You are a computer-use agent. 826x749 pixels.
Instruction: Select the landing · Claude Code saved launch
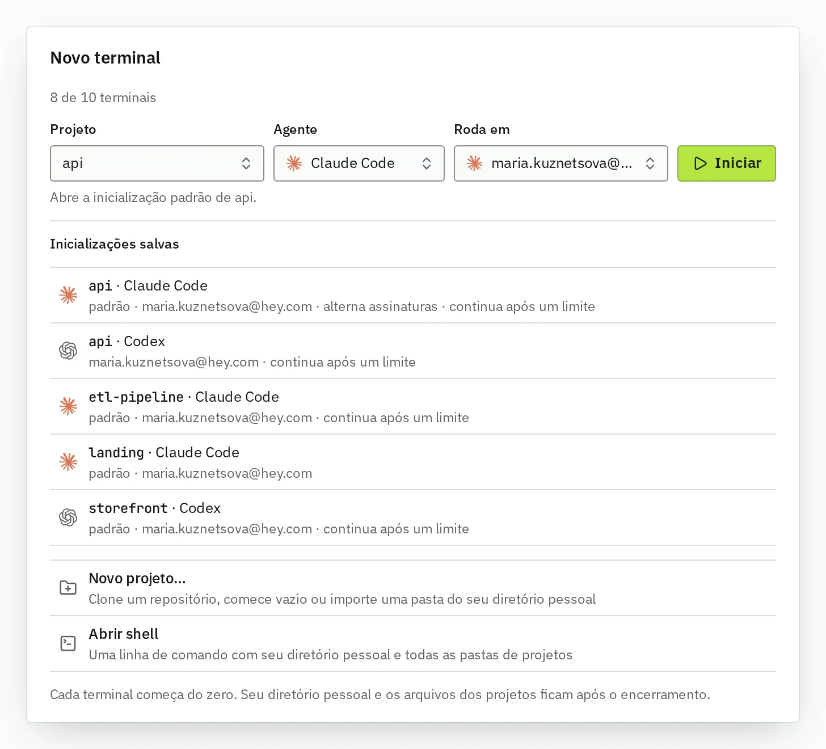click(x=413, y=462)
